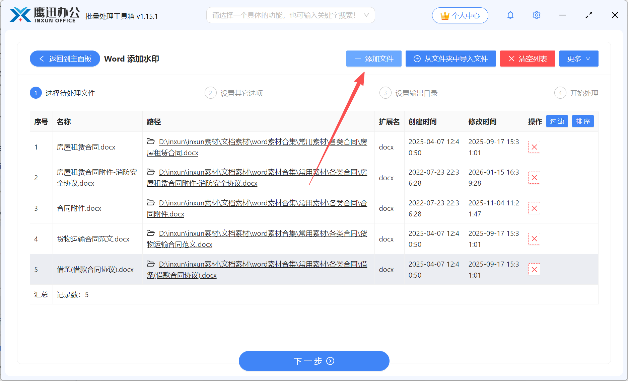
Task: Open path link of 房屋租赁合同.docx
Action: pos(257,147)
